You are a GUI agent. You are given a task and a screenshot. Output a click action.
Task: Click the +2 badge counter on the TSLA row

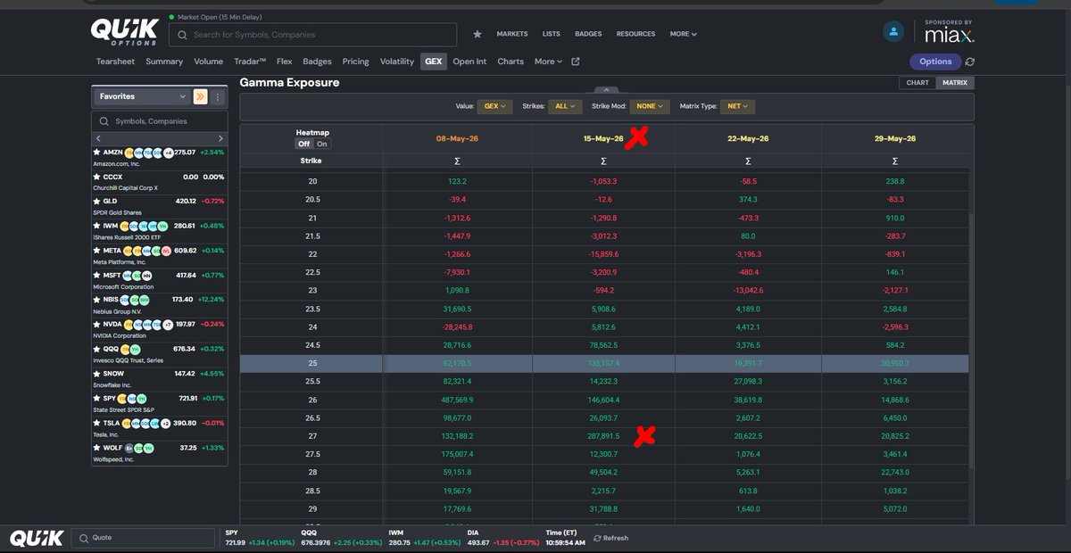pos(165,423)
